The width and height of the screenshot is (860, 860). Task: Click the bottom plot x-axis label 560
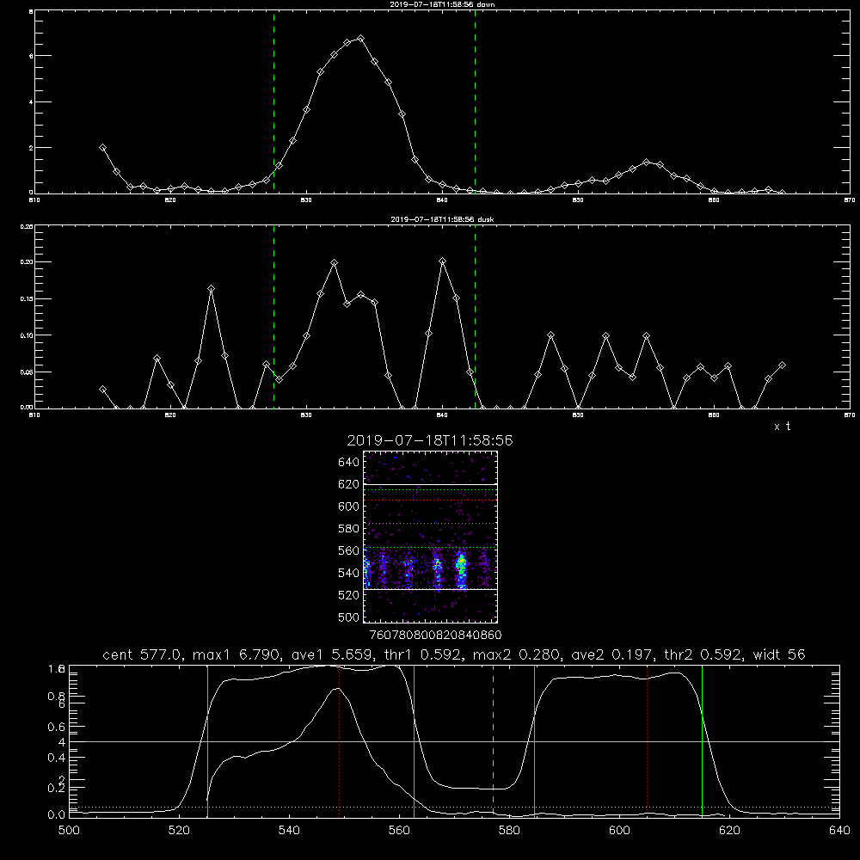click(x=399, y=831)
